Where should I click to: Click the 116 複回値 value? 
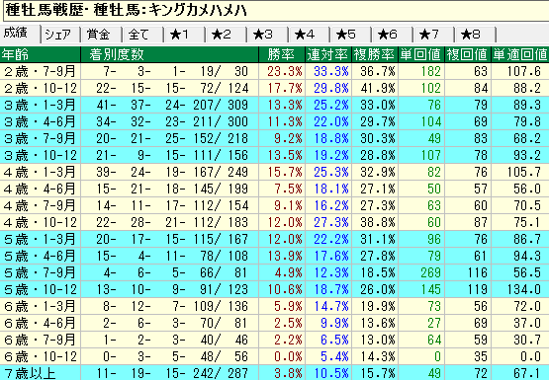click(477, 272)
